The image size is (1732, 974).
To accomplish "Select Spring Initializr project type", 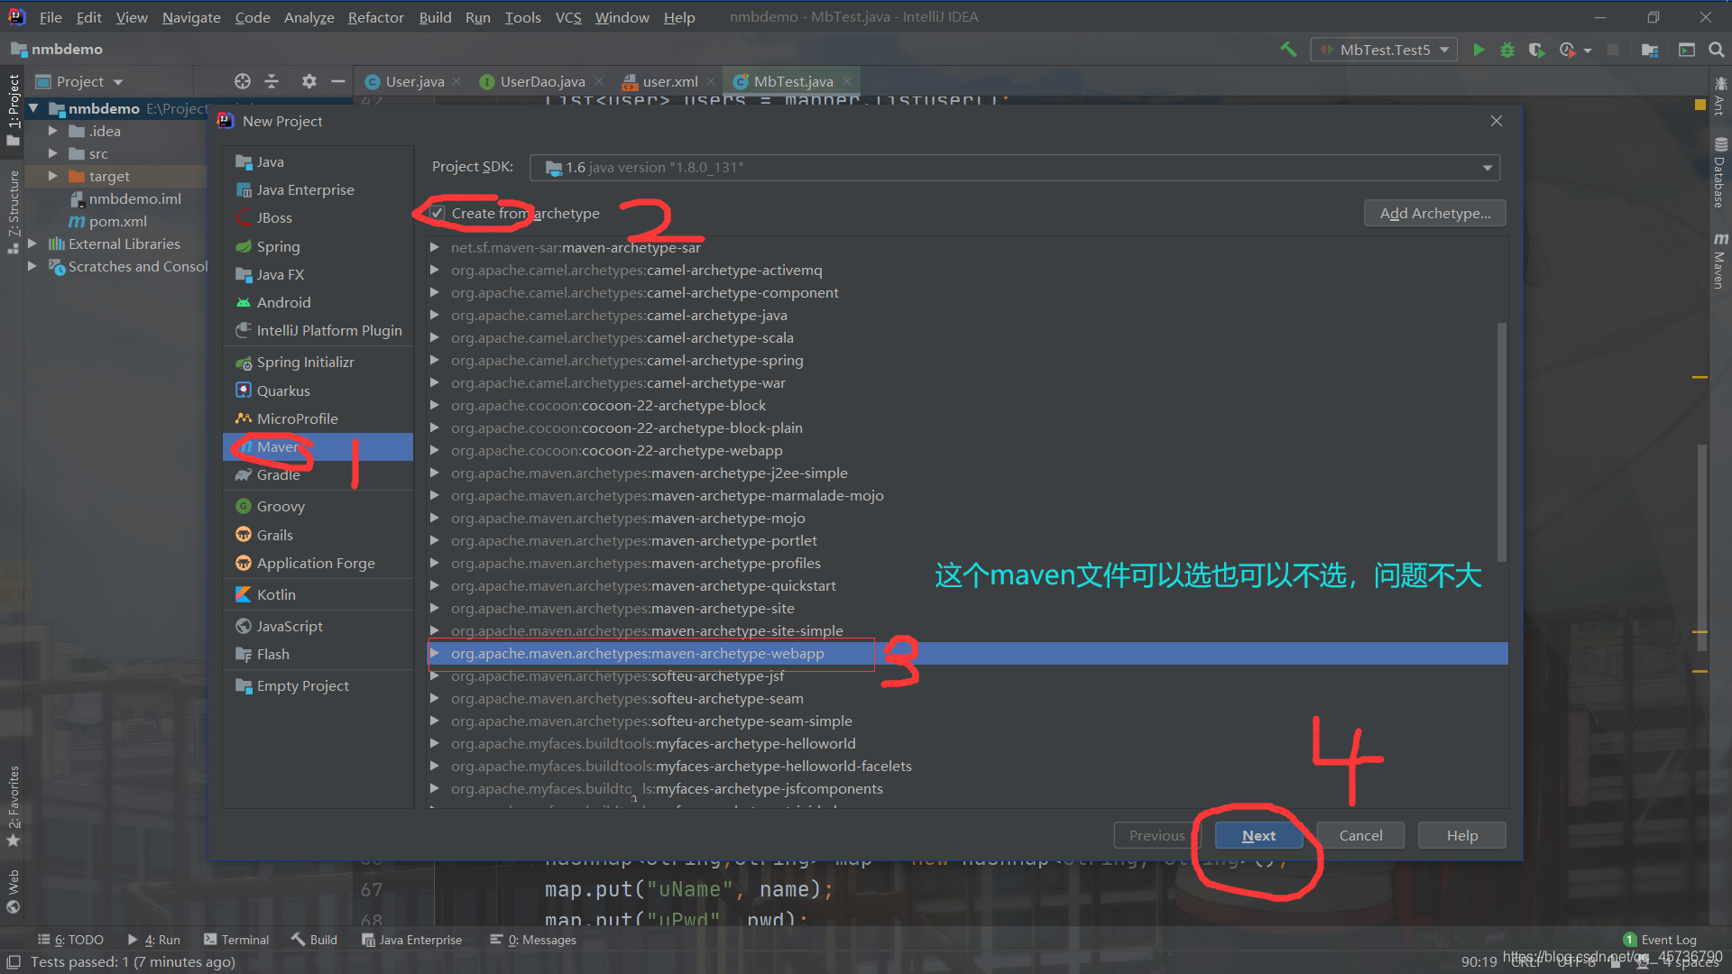I will pos(318,362).
